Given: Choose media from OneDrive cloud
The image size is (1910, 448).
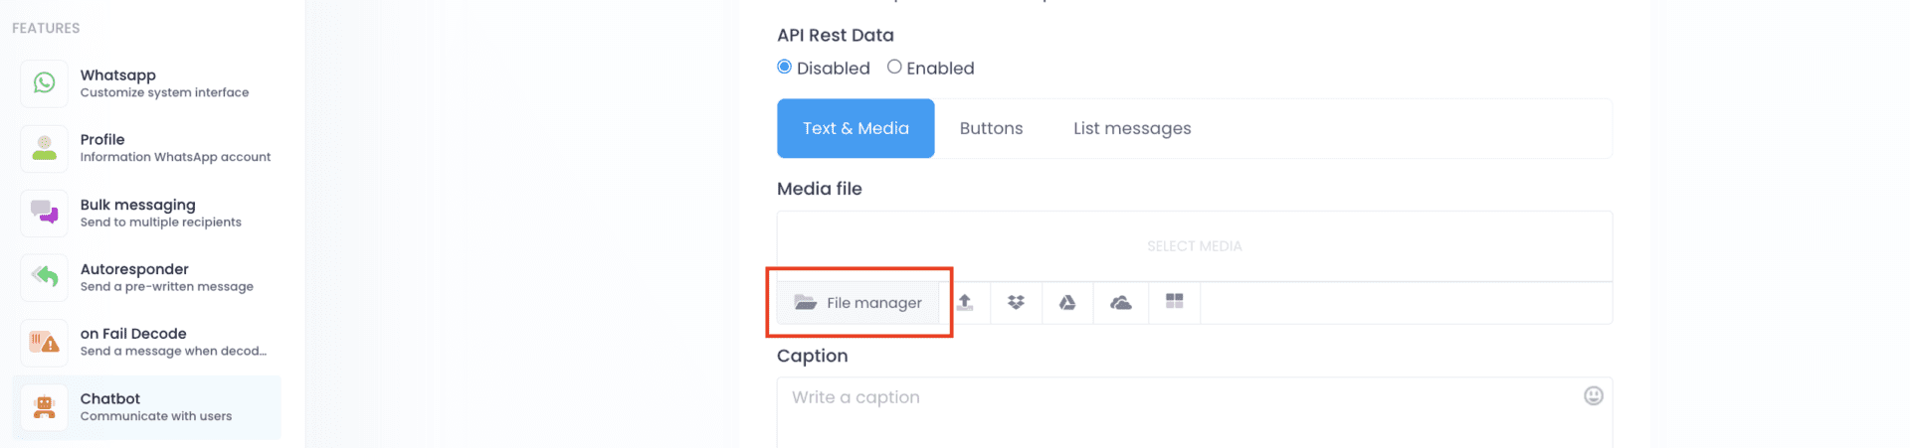Looking at the screenshot, I should coord(1121,302).
